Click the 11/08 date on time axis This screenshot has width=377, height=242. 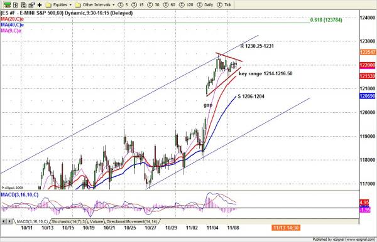pyautogui.click(x=233, y=228)
